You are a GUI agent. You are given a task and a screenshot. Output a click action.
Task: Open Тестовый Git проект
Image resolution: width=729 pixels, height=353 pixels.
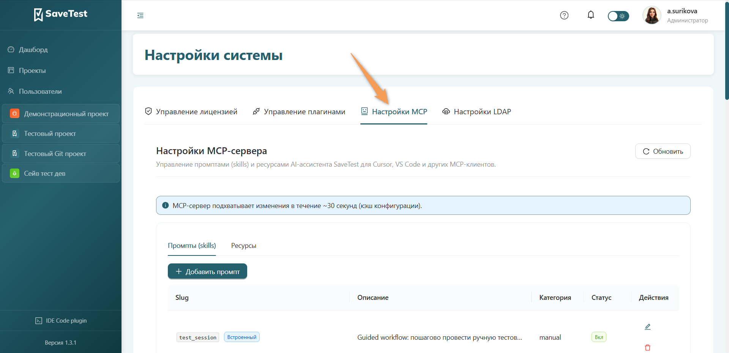click(x=61, y=153)
